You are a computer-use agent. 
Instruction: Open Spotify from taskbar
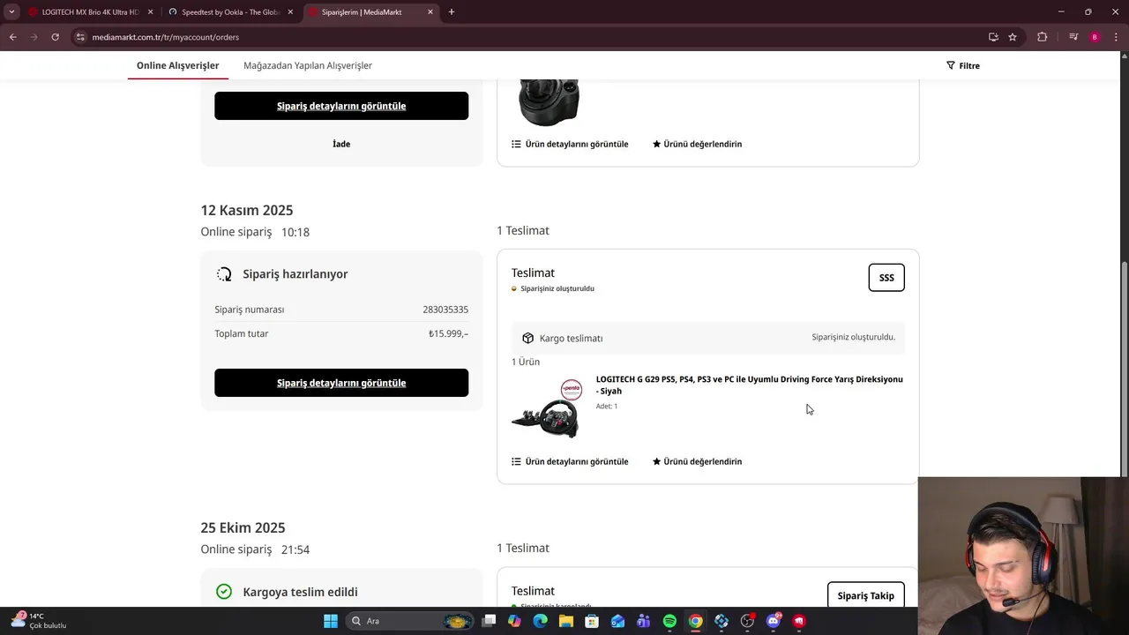(x=669, y=621)
